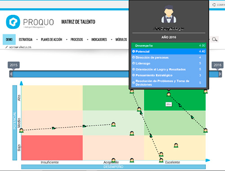Click the Editar Vínculos link

click(20, 47)
